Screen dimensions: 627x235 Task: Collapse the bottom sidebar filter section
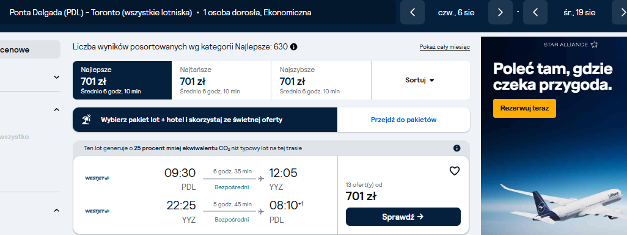pyautogui.click(x=56, y=210)
